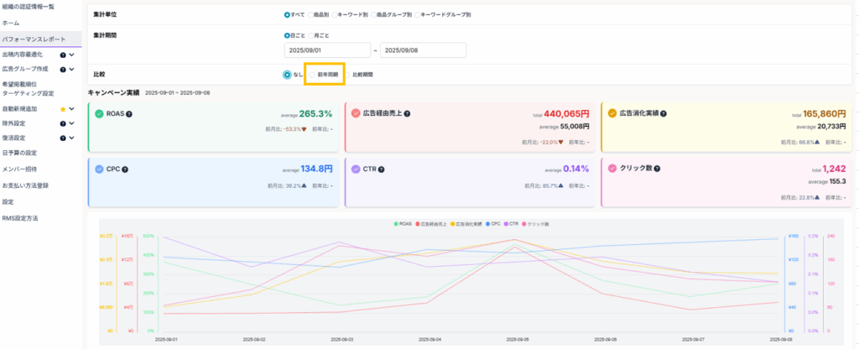Open the RMS設定方法 link
The height and width of the screenshot is (349, 859).
(20, 218)
